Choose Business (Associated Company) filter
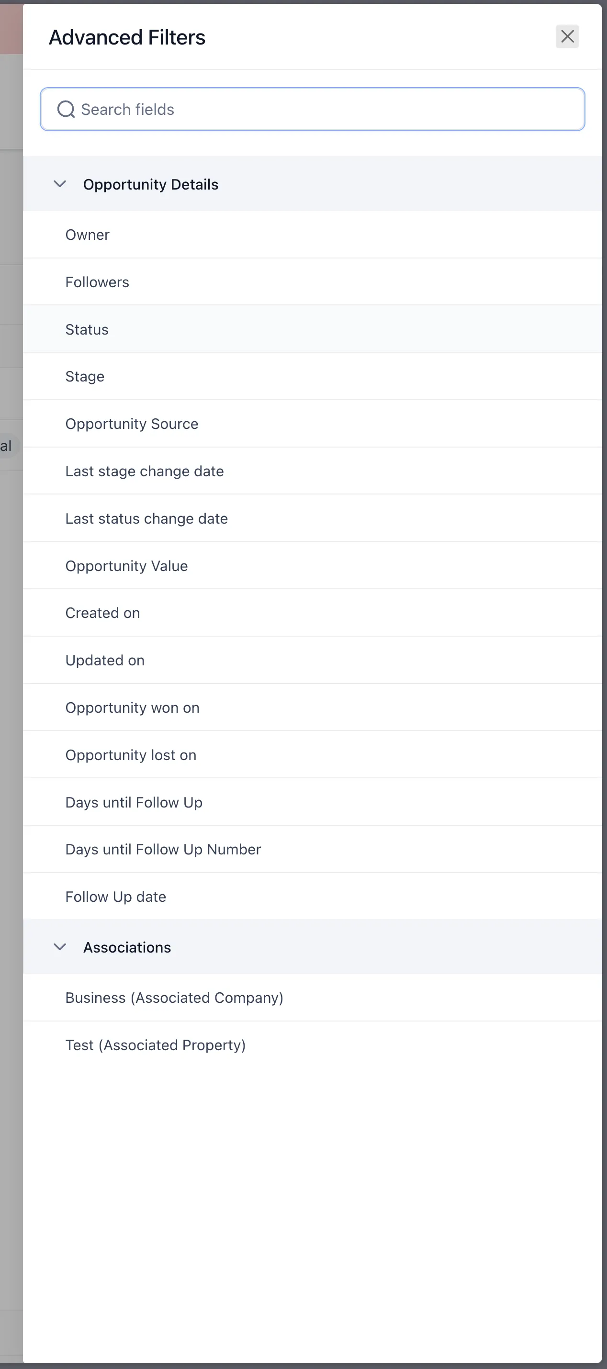Screen dimensions: 607x1369 pyautogui.click(x=313, y=998)
